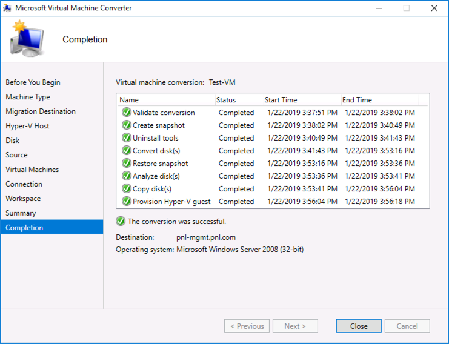Image resolution: width=449 pixels, height=344 pixels.
Task: Click Completed status of Provision Hyper-V guest
Action: [236, 202]
